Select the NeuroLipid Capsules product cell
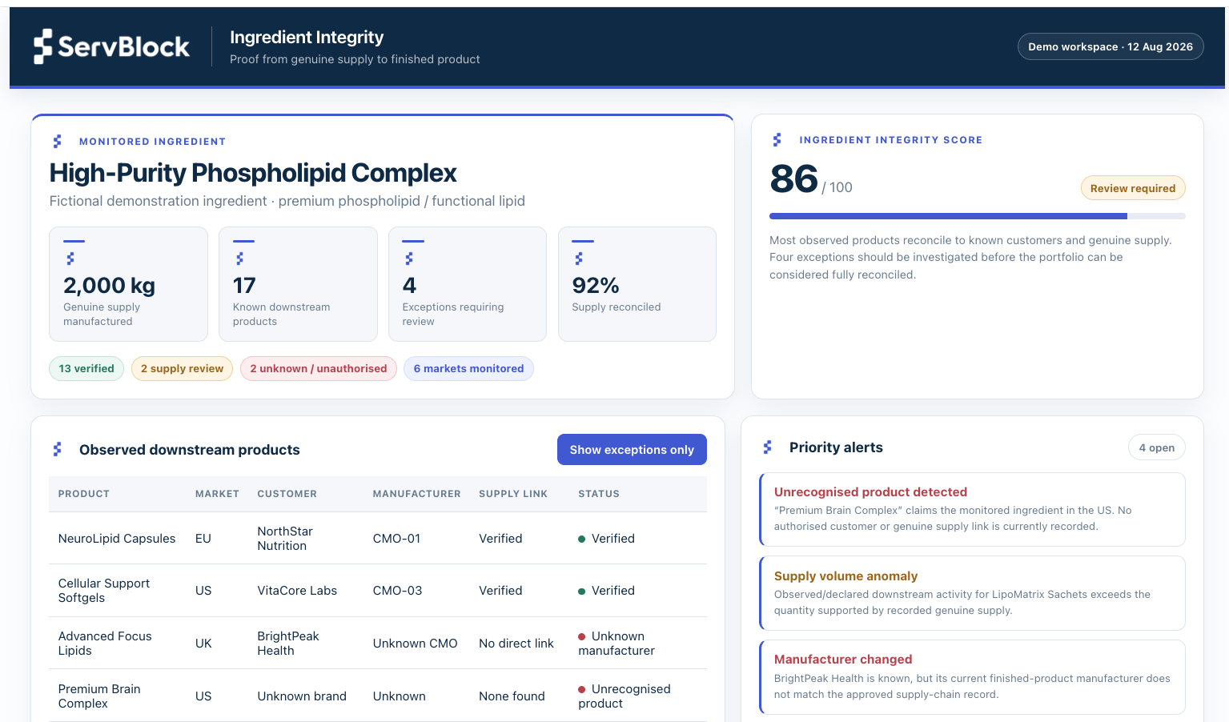Screen dimensions: 1229x722 (x=117, y=539)
